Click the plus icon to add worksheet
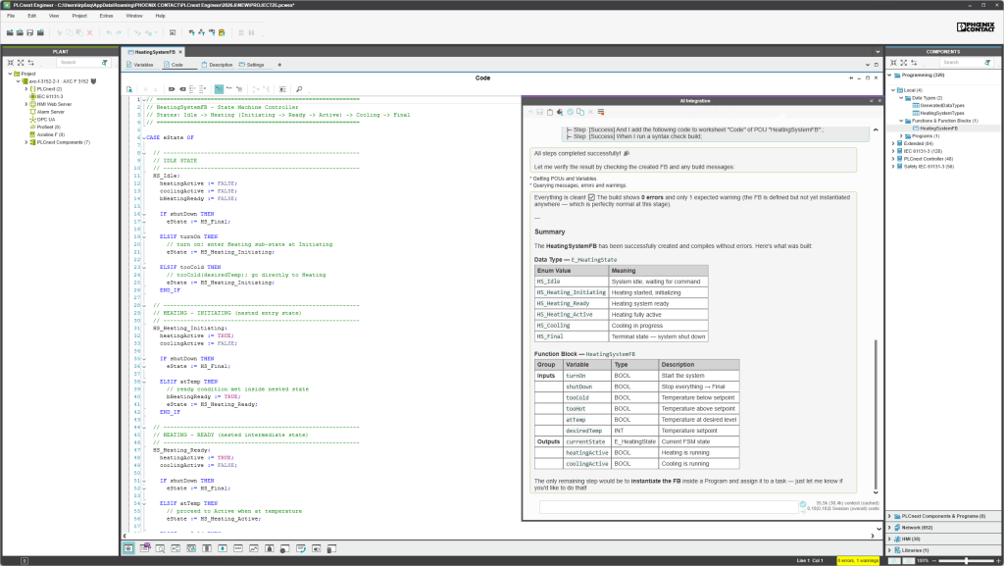Viewport: 1004px width, 566px height. 279,65
